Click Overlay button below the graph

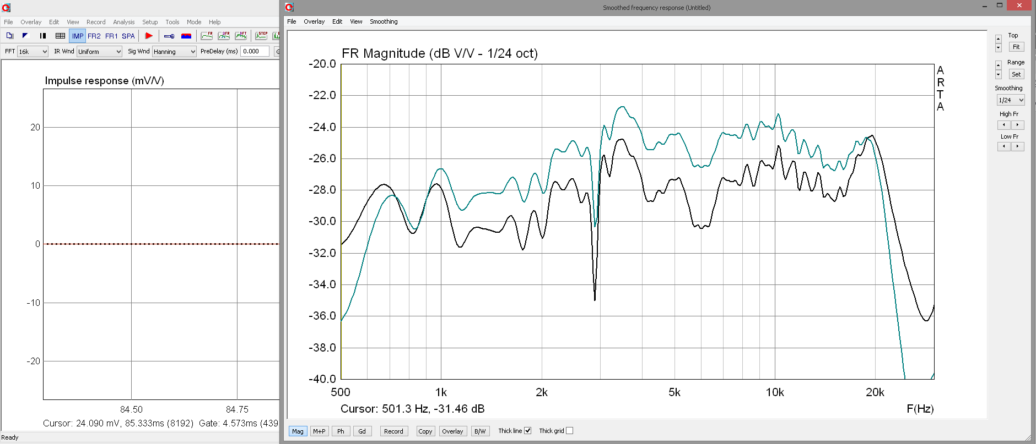[452, 431]
